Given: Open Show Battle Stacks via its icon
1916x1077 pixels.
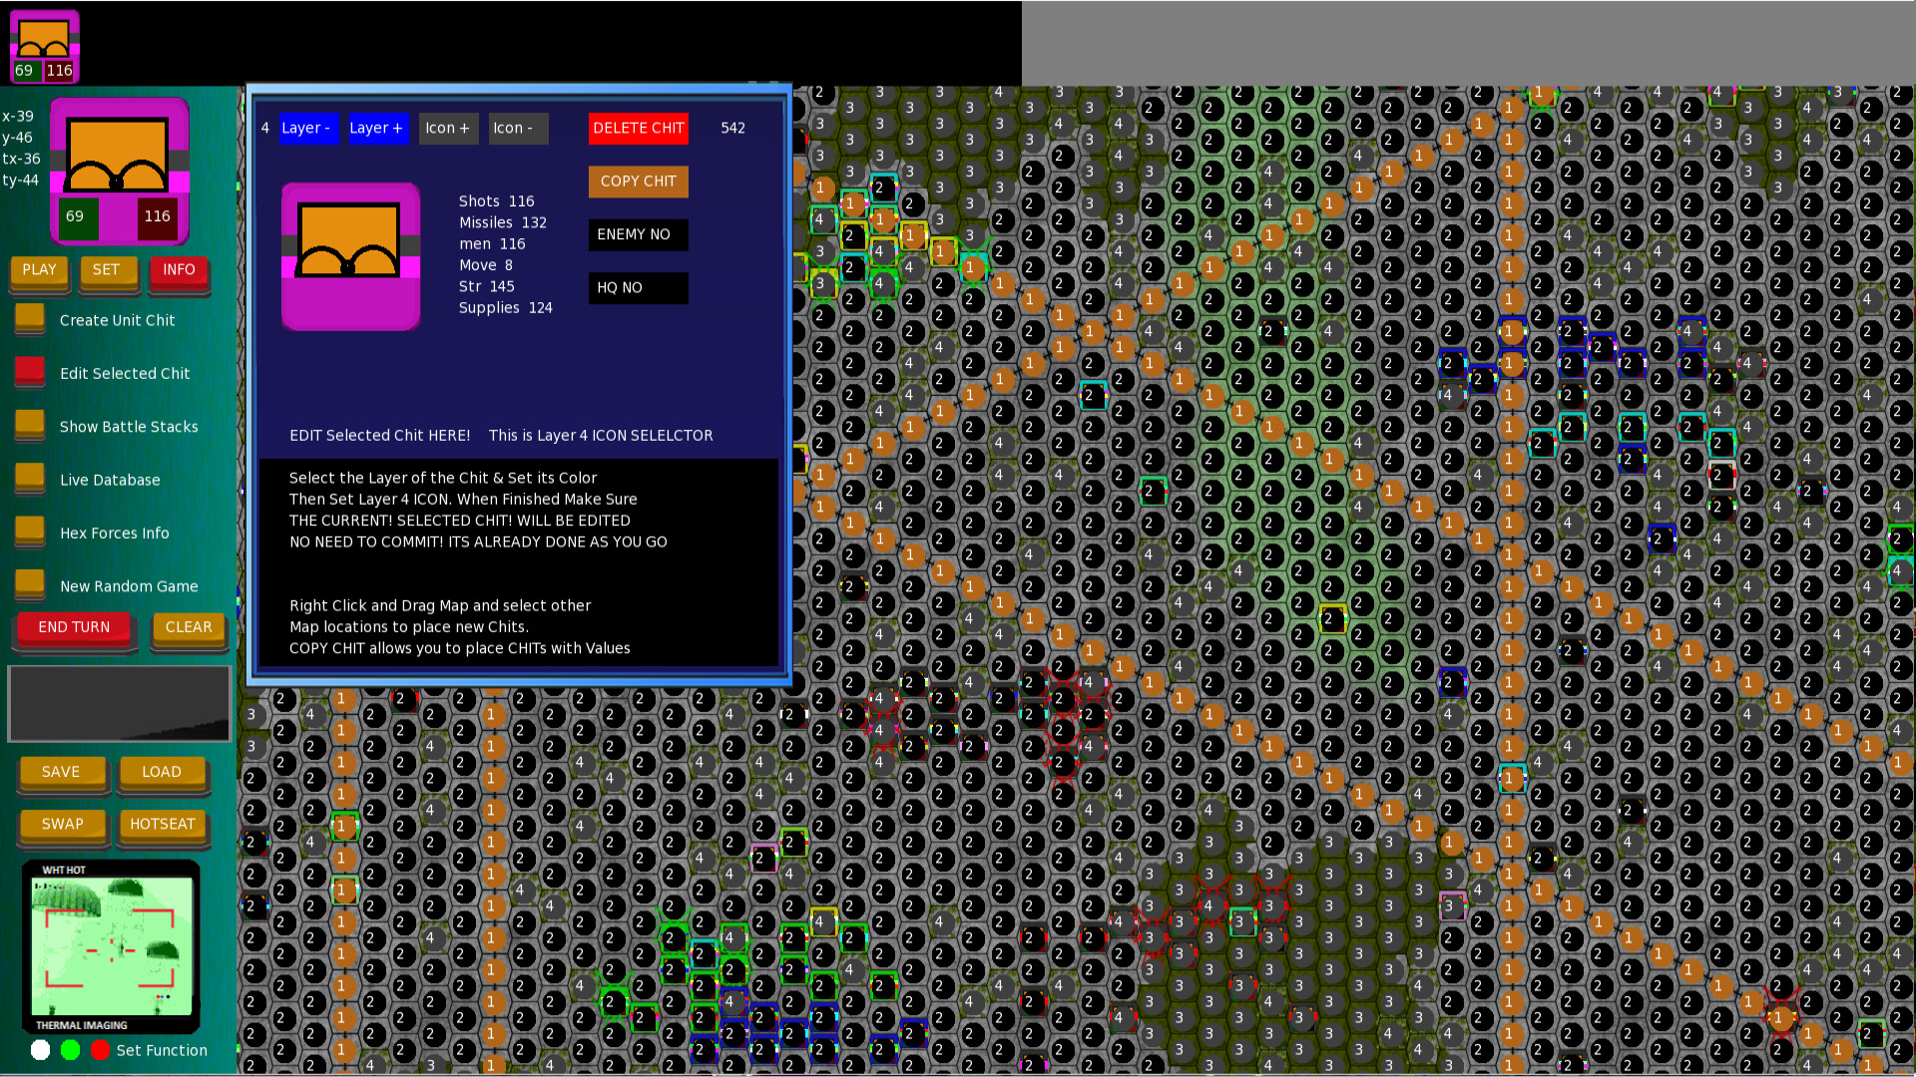Looking at the screenshot, I should click(28, 424).
